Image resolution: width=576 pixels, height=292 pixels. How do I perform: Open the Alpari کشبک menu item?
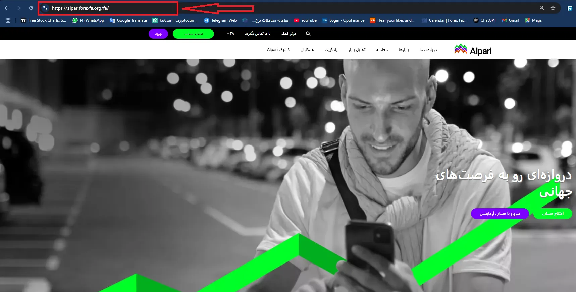tap(278, 50)
